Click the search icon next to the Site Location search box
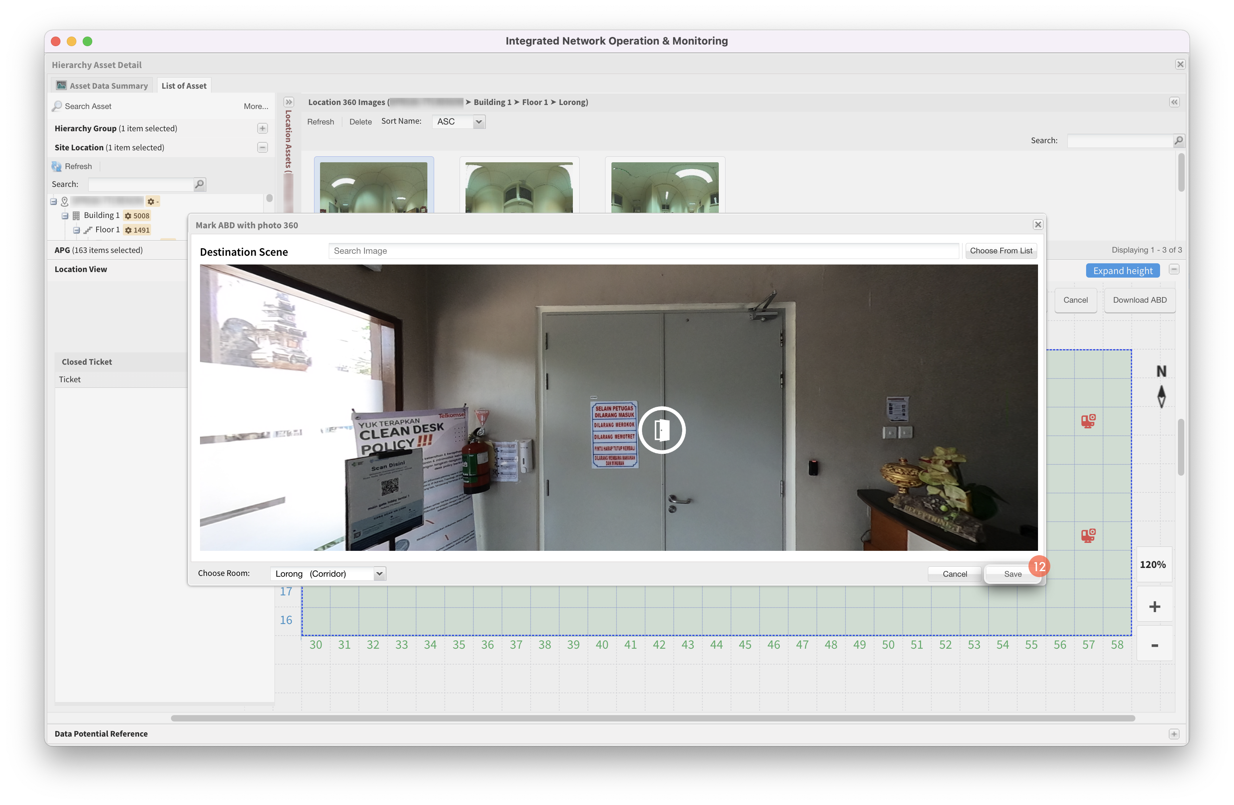Screen dimensions: 1234x805 pyautogui.click(x=200, y=184)
